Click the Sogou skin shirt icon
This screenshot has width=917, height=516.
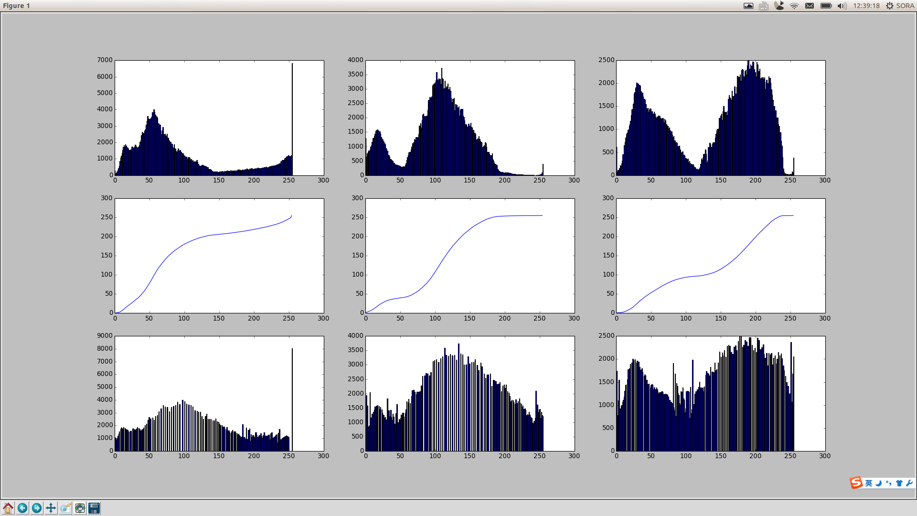(x=899, y=483)
